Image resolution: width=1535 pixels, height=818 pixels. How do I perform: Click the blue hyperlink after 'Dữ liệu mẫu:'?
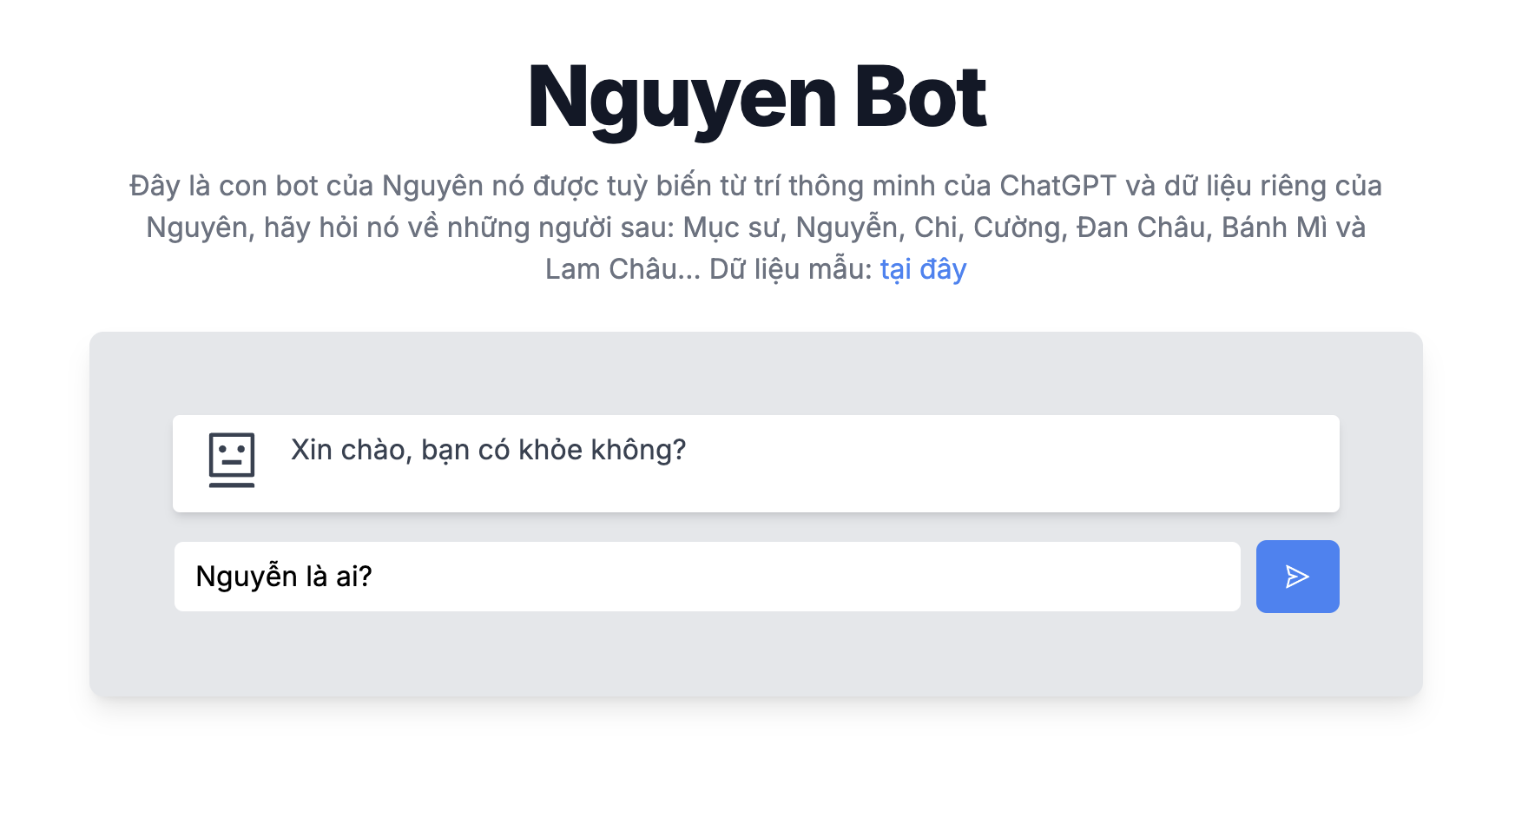click(x=923, y=269)
